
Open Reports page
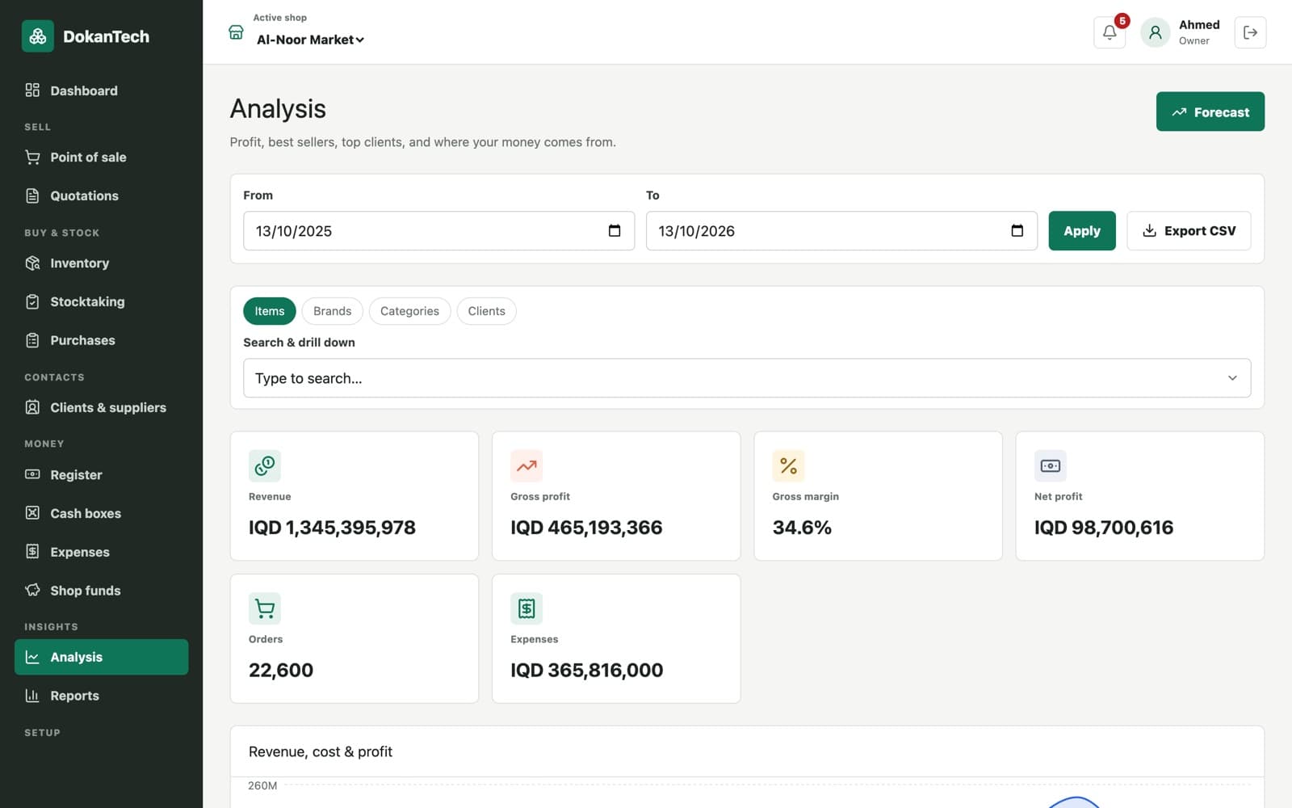[101, 696]
